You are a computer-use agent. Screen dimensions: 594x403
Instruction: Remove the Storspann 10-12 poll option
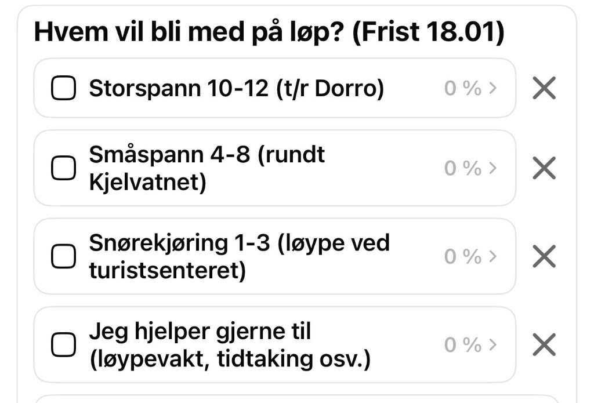click(x=544, y=88)
